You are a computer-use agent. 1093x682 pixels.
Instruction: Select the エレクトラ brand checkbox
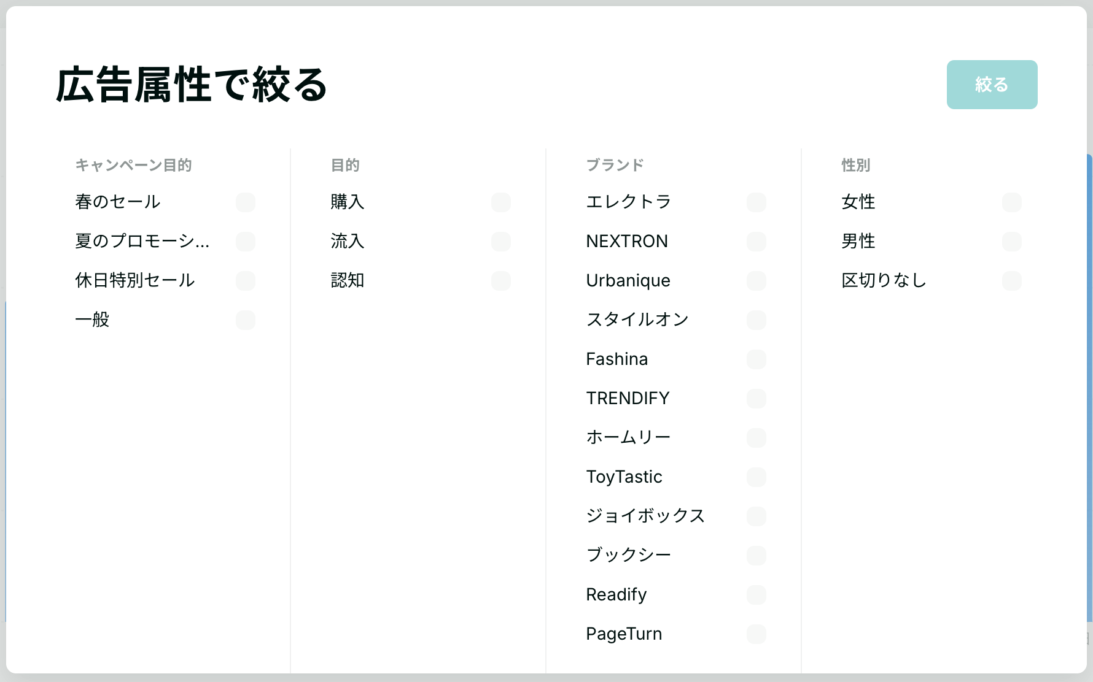[x=757, y=202]
